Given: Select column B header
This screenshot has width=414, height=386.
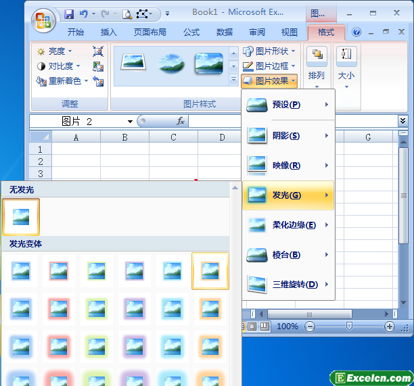Looking at the screenshot, I should point(124,137).
